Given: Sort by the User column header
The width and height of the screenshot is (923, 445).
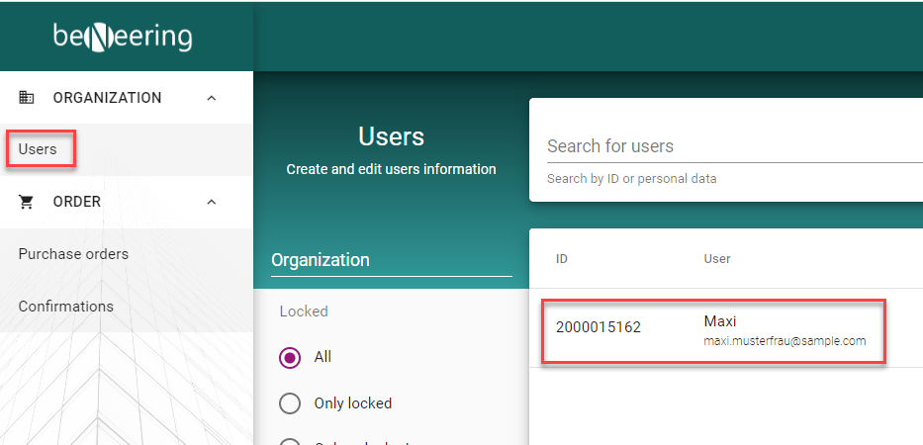Looking at the screenshot, I should [717, 259].
